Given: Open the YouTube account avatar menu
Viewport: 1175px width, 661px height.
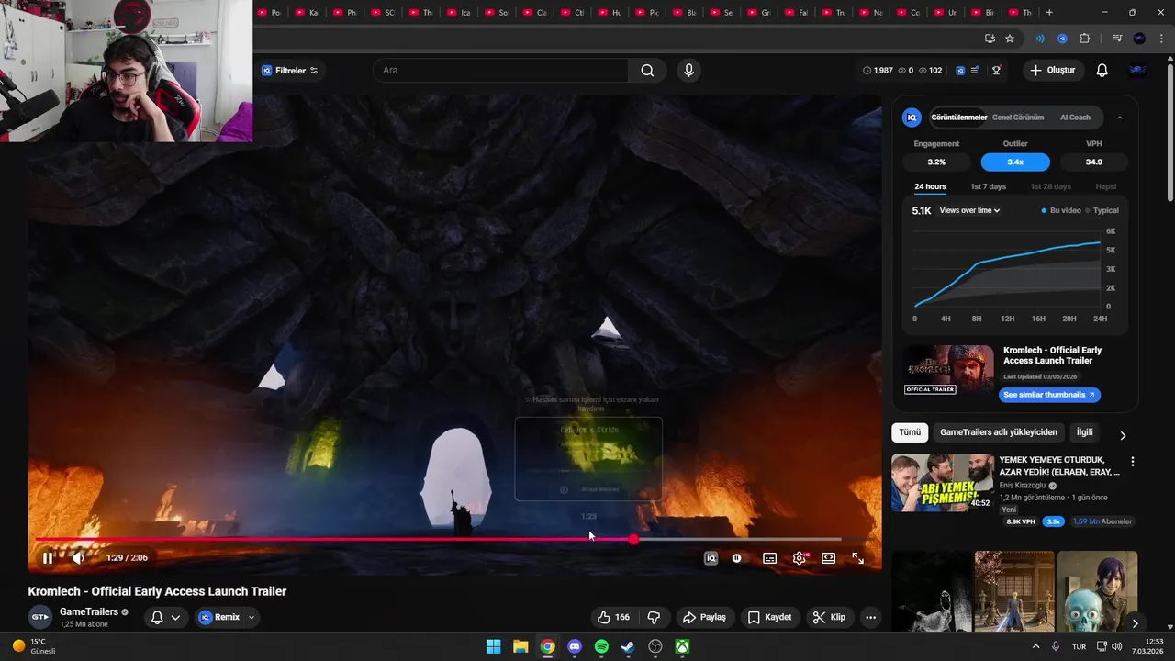Looking at the screenshot, I should click(1137, 70).
